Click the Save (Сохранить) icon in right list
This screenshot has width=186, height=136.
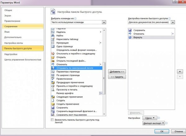130,30
